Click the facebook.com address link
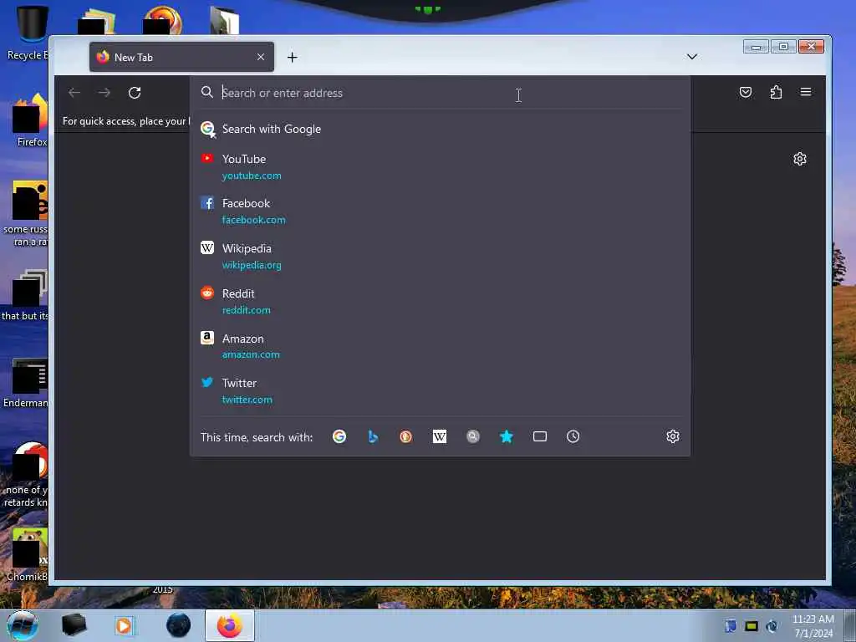This screenshot has width=856, height=642. pos(254,220)
